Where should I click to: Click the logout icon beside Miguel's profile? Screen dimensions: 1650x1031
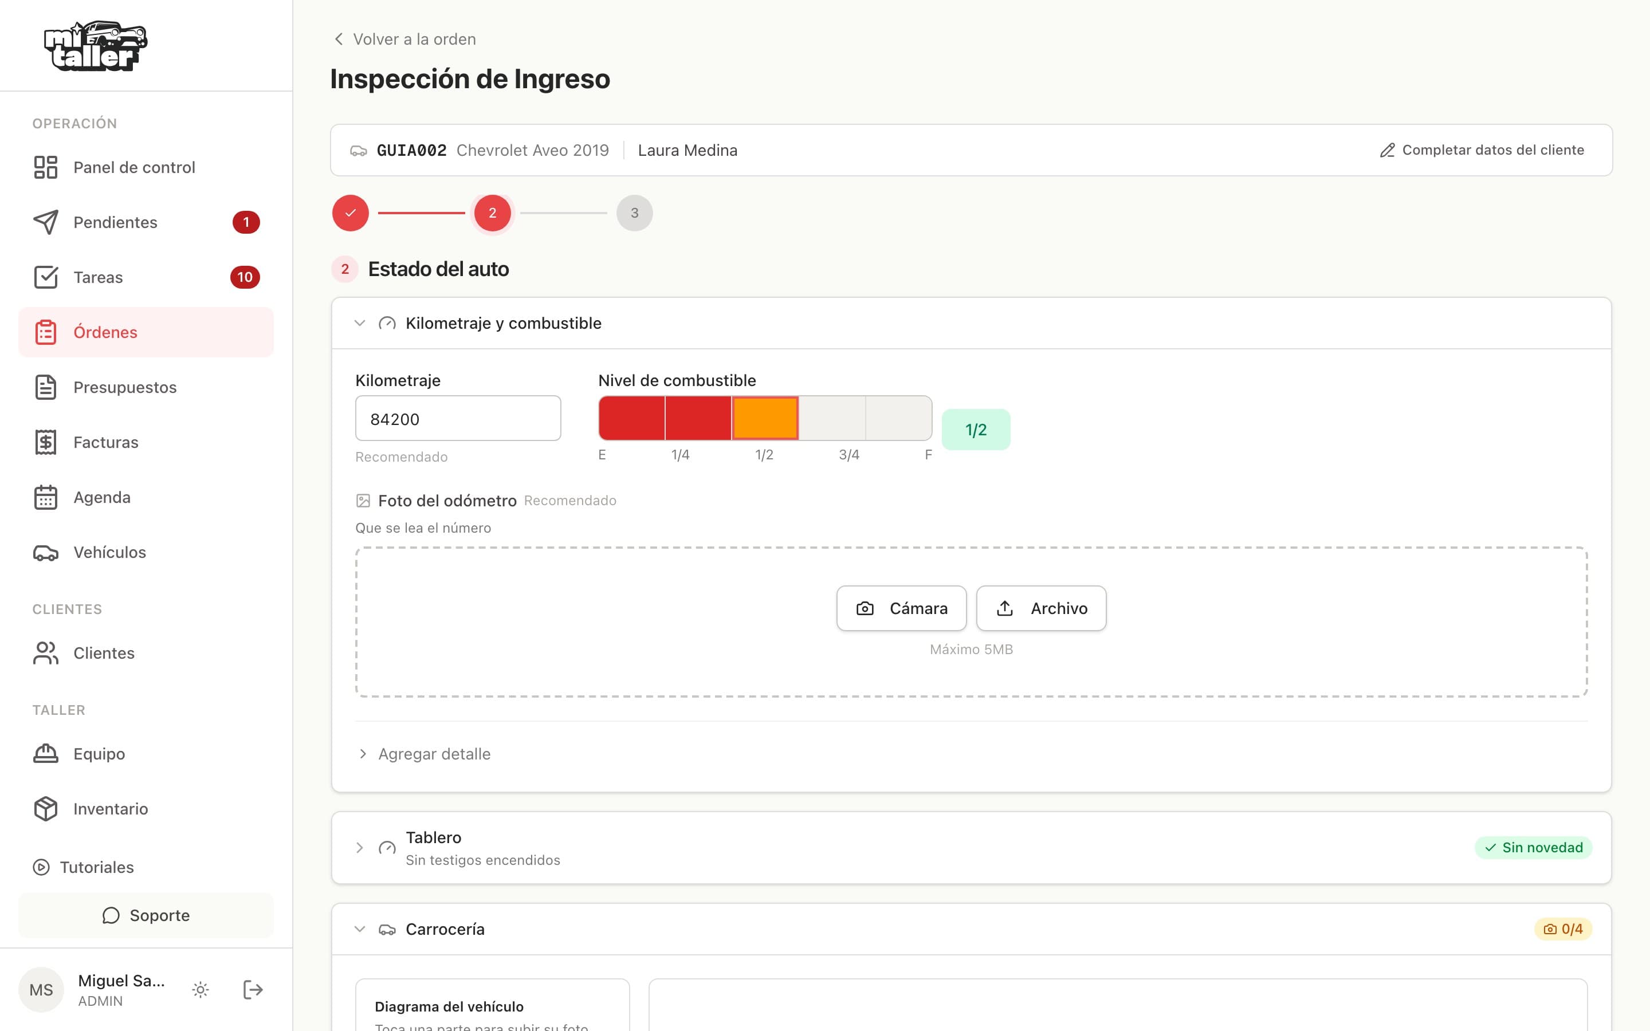click(x=252, y=989)
